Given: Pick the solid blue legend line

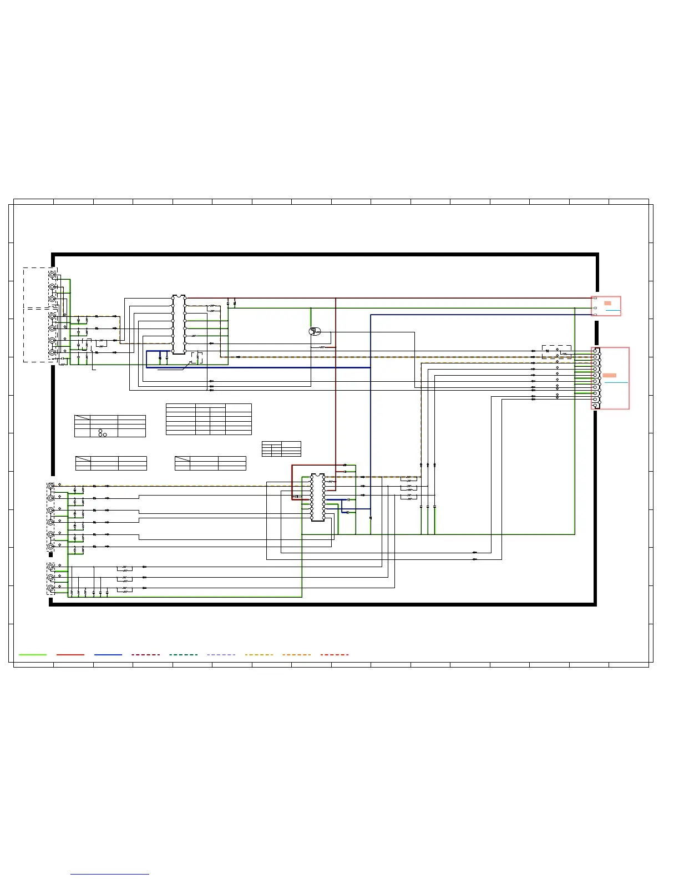Looking at the screenshot, I should click(x=108, y=655).
